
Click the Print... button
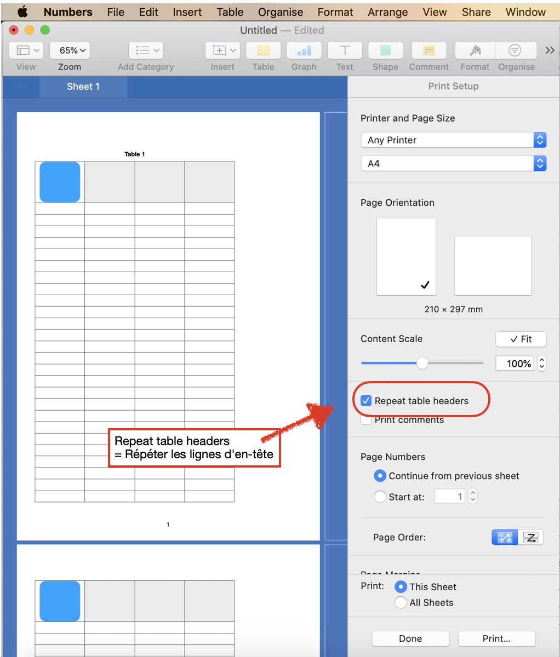496,638
